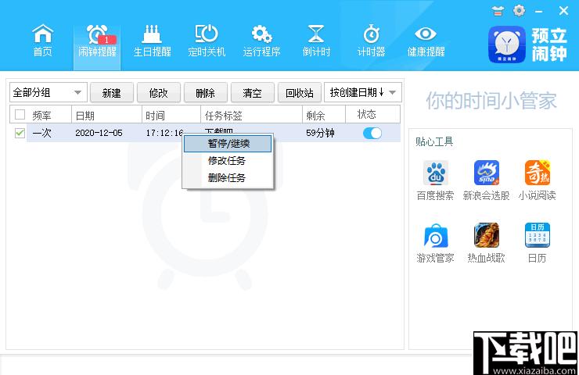Click the 一次 frequency cell

(41, 133)
